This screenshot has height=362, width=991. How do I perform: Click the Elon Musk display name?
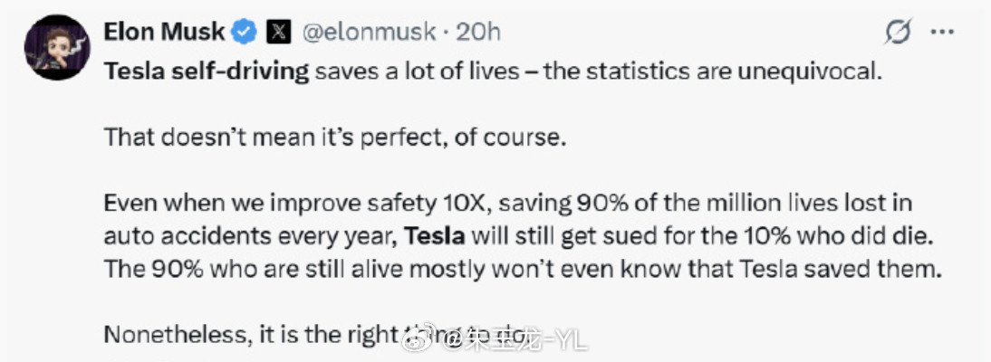164,33
